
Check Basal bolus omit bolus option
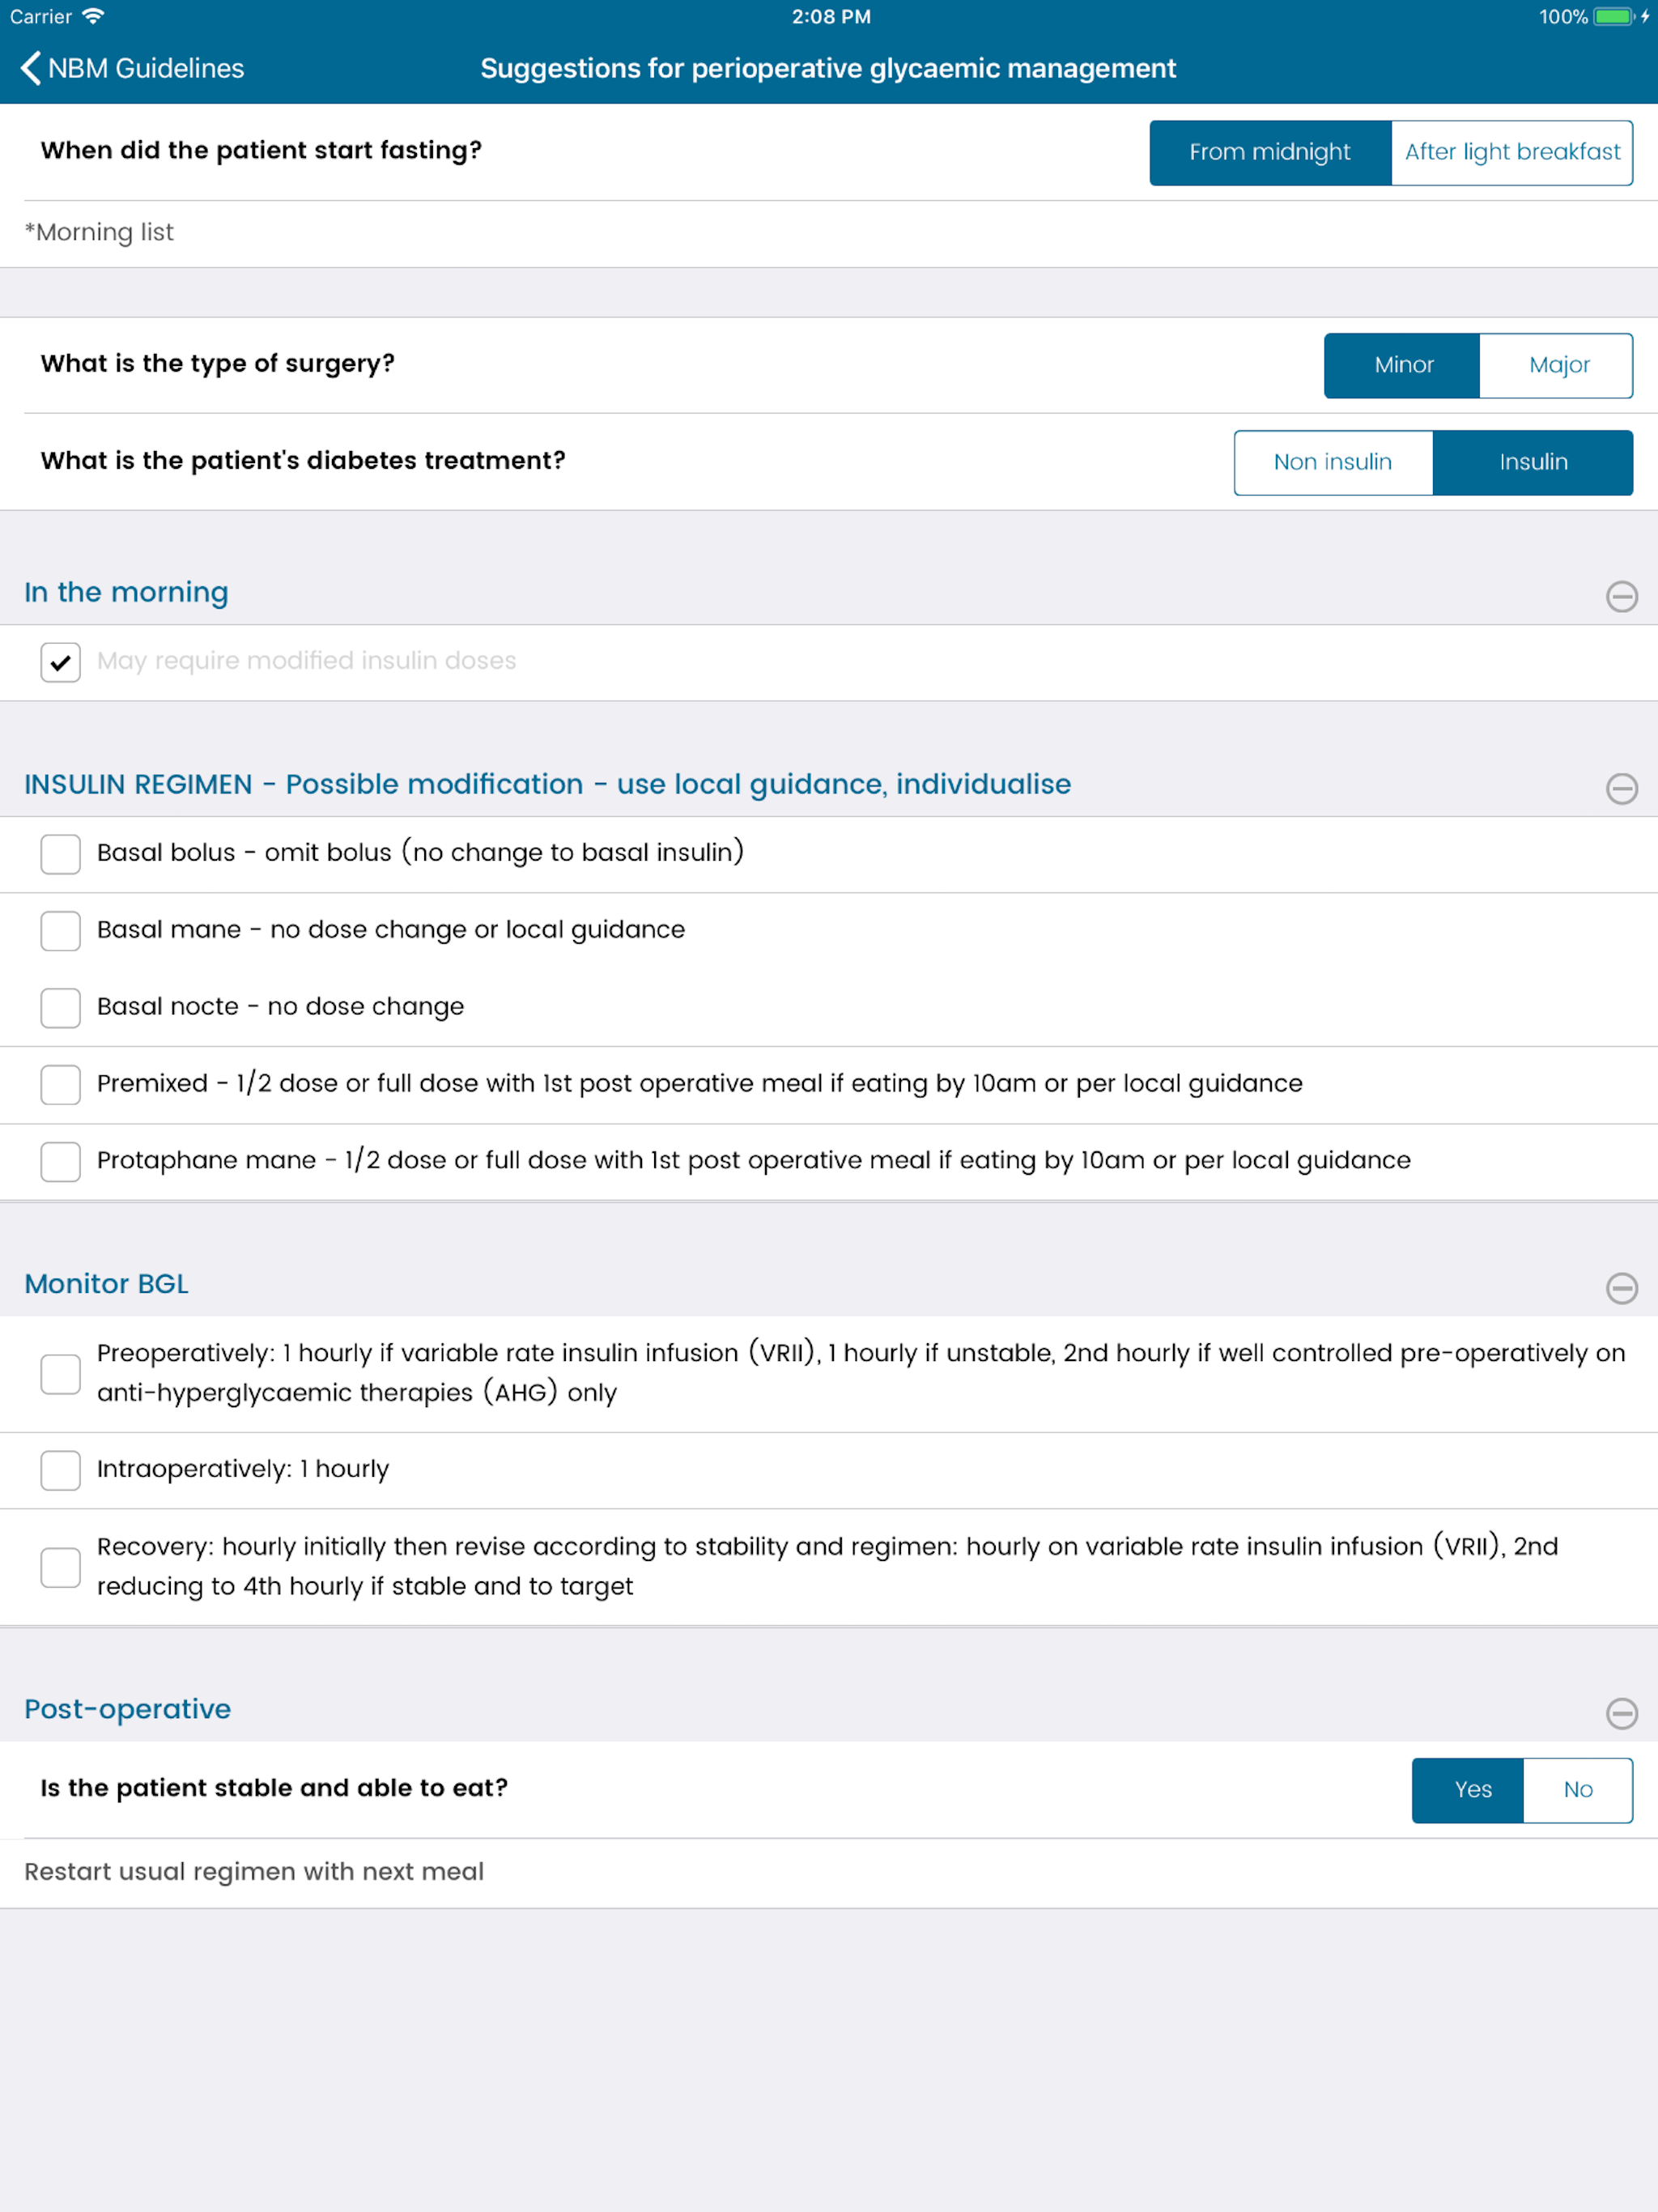(61, 854)
